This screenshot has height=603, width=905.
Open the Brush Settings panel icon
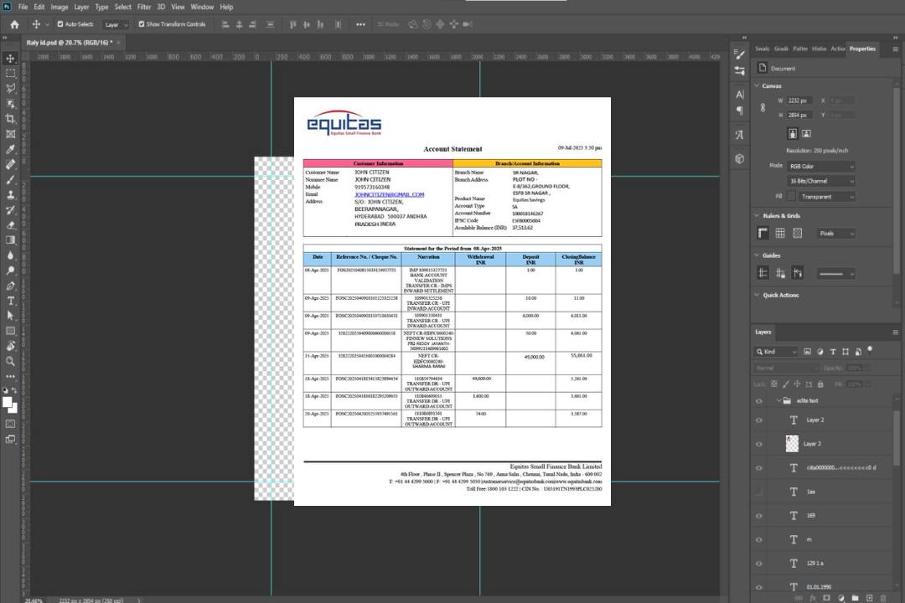tap(740, 54)
